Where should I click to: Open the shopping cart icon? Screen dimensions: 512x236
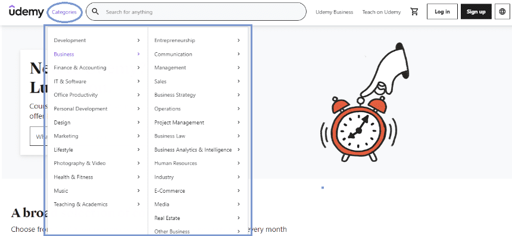[x=414, y=12]
